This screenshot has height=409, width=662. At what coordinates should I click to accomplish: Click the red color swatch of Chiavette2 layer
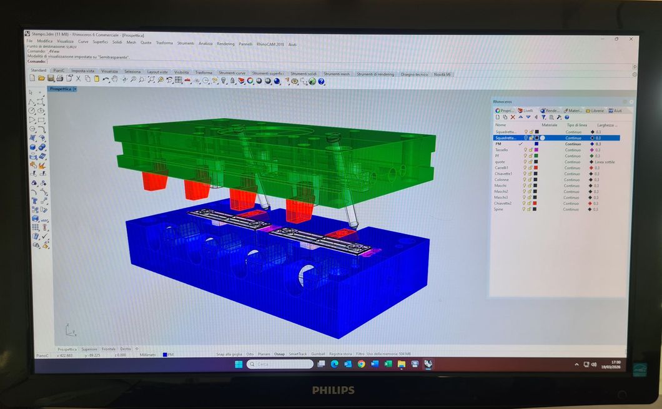coord(535,203)
